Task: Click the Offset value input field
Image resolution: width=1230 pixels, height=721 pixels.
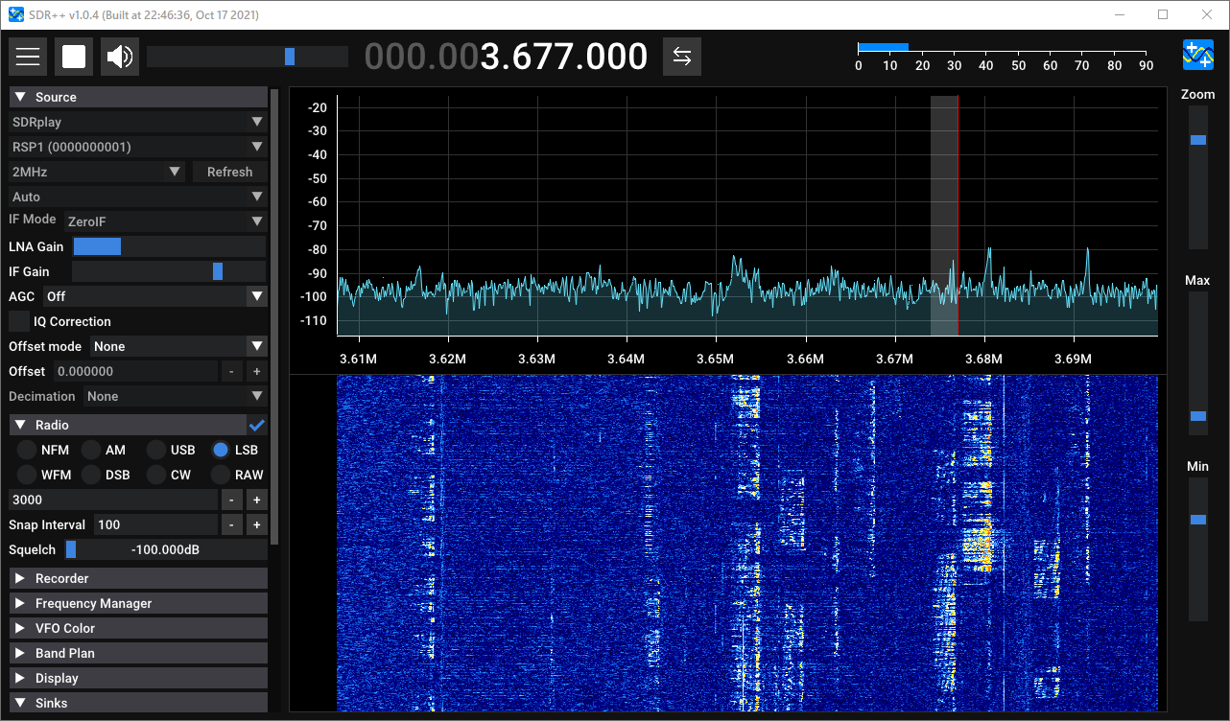Action: pos(134,371)
